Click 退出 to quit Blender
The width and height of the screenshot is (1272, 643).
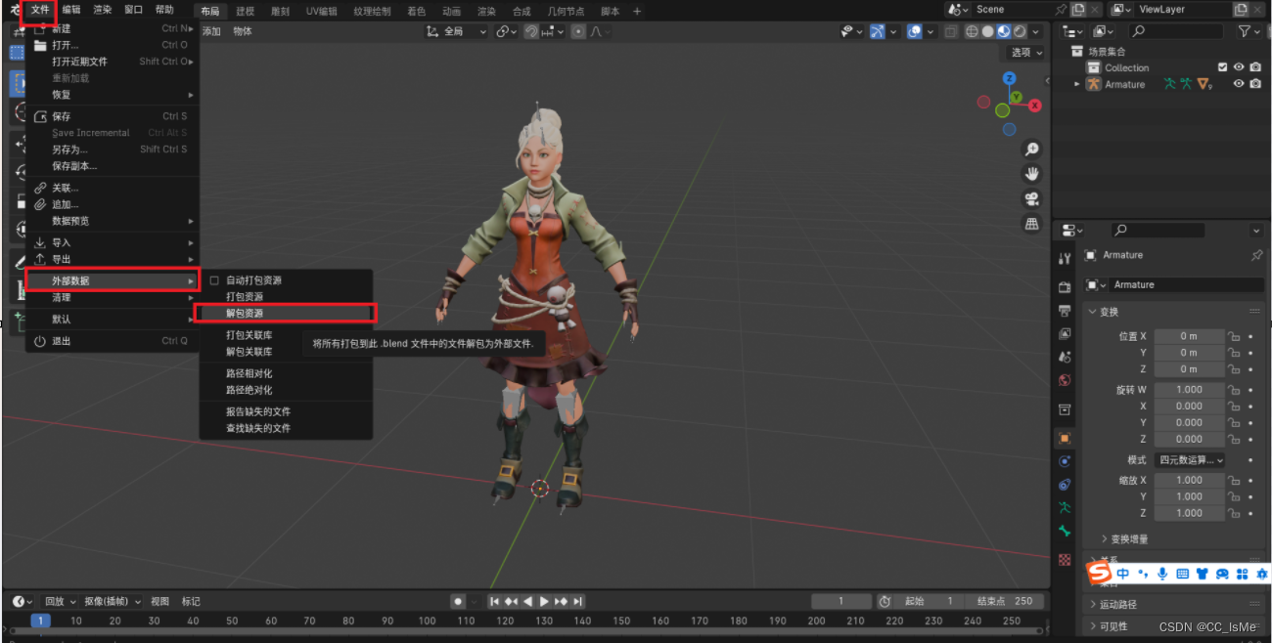(x=113, y=341)
